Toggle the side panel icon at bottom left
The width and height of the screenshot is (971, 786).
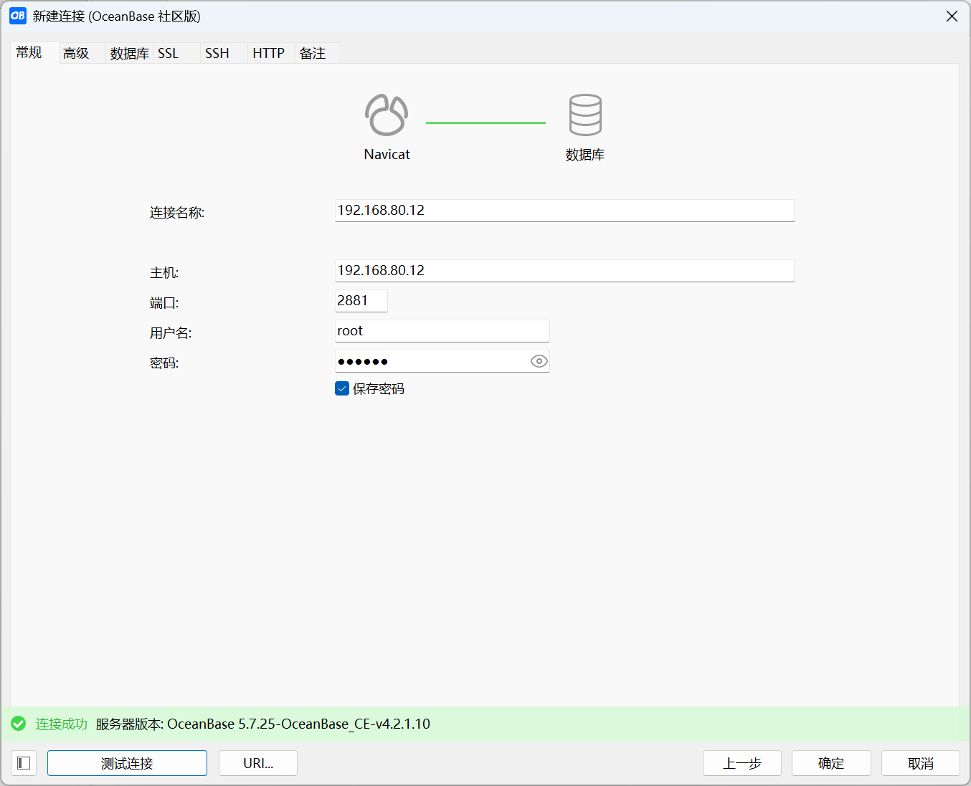pos(24,763)
